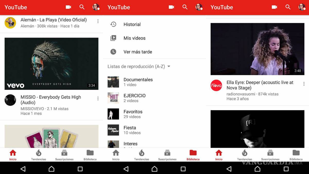309x174 pixels.
Task: Open the Historial clock icon
Action: 113,24
